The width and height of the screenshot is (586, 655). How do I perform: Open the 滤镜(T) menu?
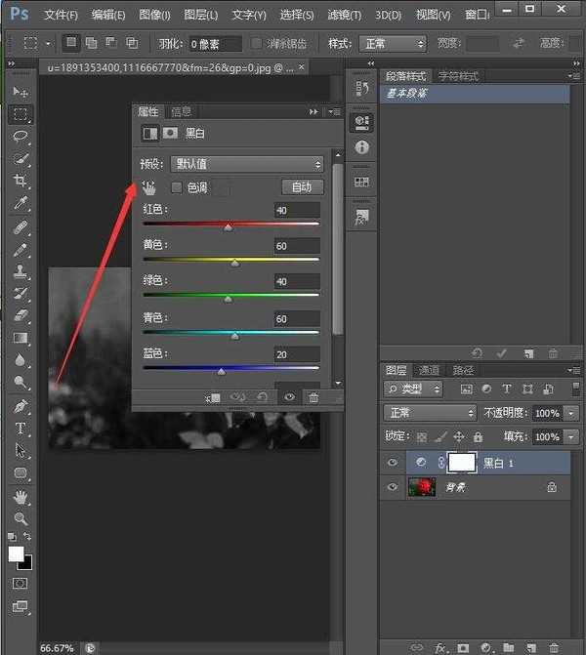tap(342, 16)
